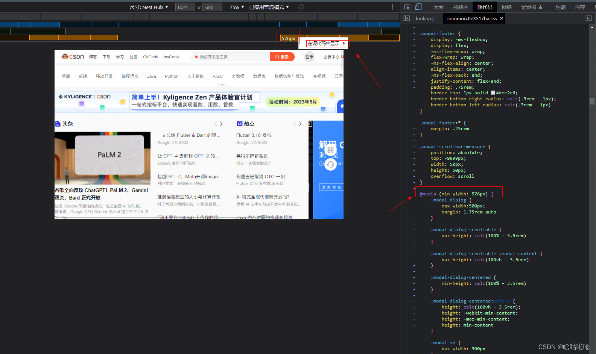Screen dimensions: 596x354
Task: Open article 阿里巴巴取消 CTO 一职
Action: pyautogui.click(x=261, y=177)
